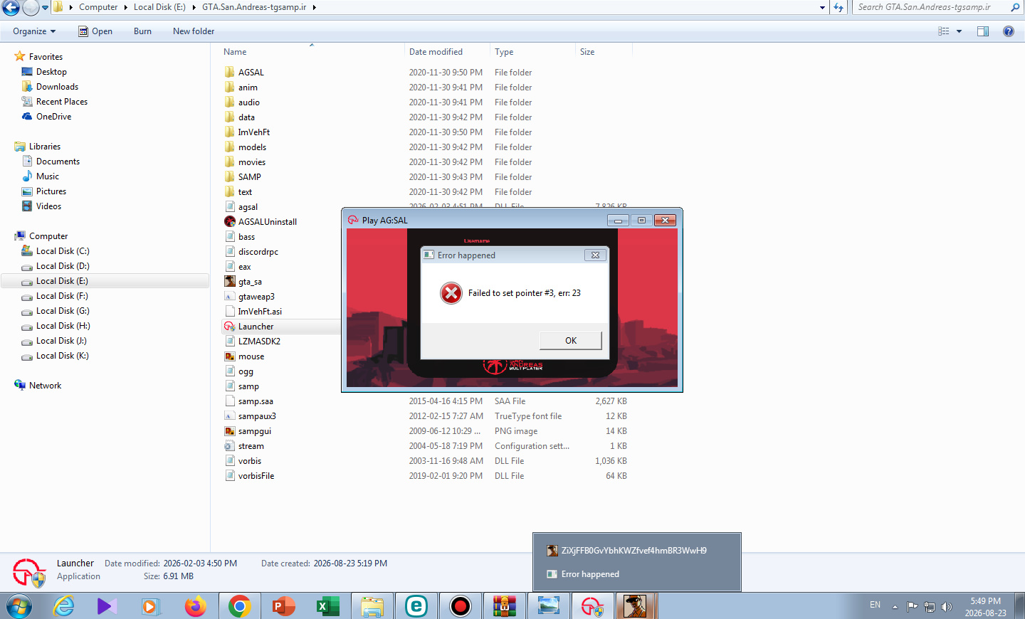Select the gta_sa executable icon in file list
This screenshot has width=1025, height=619.
click(230, 282)
